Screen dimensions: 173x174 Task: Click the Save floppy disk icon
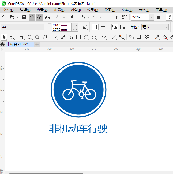[x=24, y=17]
